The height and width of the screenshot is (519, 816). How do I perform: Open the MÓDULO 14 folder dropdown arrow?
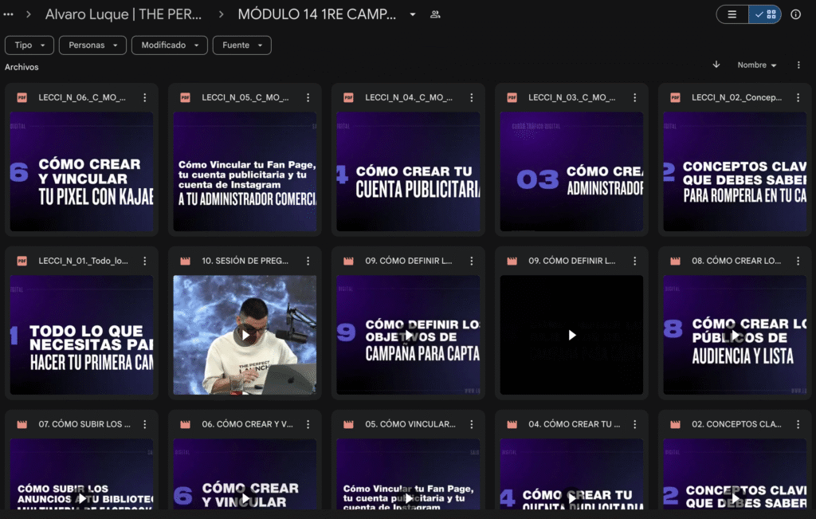pos(412,14)
